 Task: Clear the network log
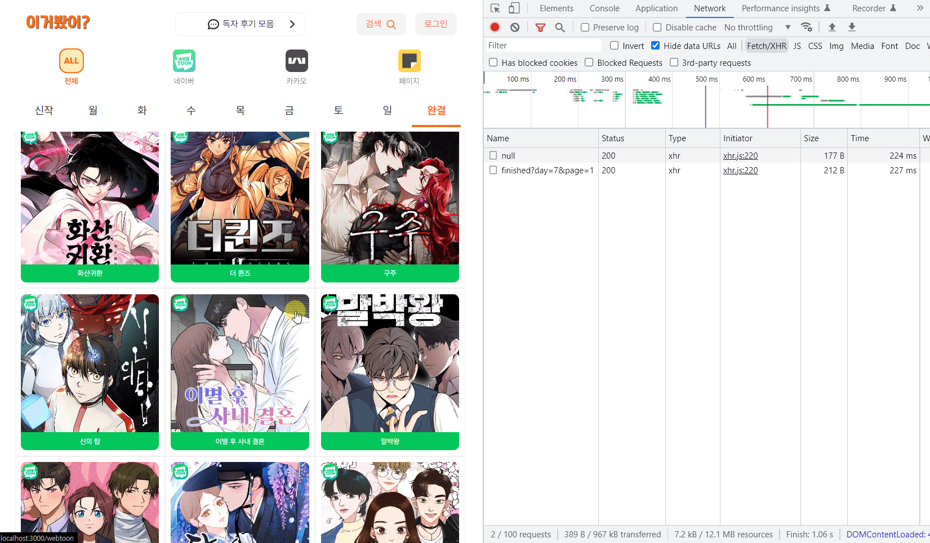click(x=515, y=27)
